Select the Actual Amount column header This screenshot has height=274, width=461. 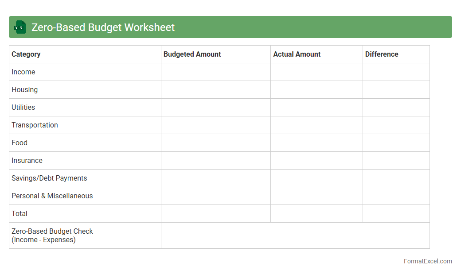click(x=297, y=54)
